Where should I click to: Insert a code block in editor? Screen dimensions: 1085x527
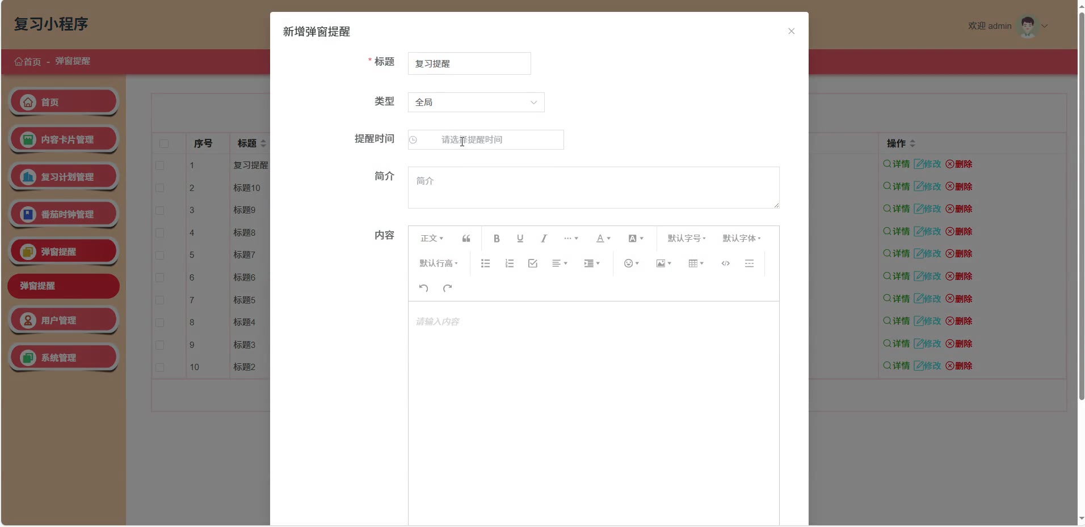click(x=725, y=263)
